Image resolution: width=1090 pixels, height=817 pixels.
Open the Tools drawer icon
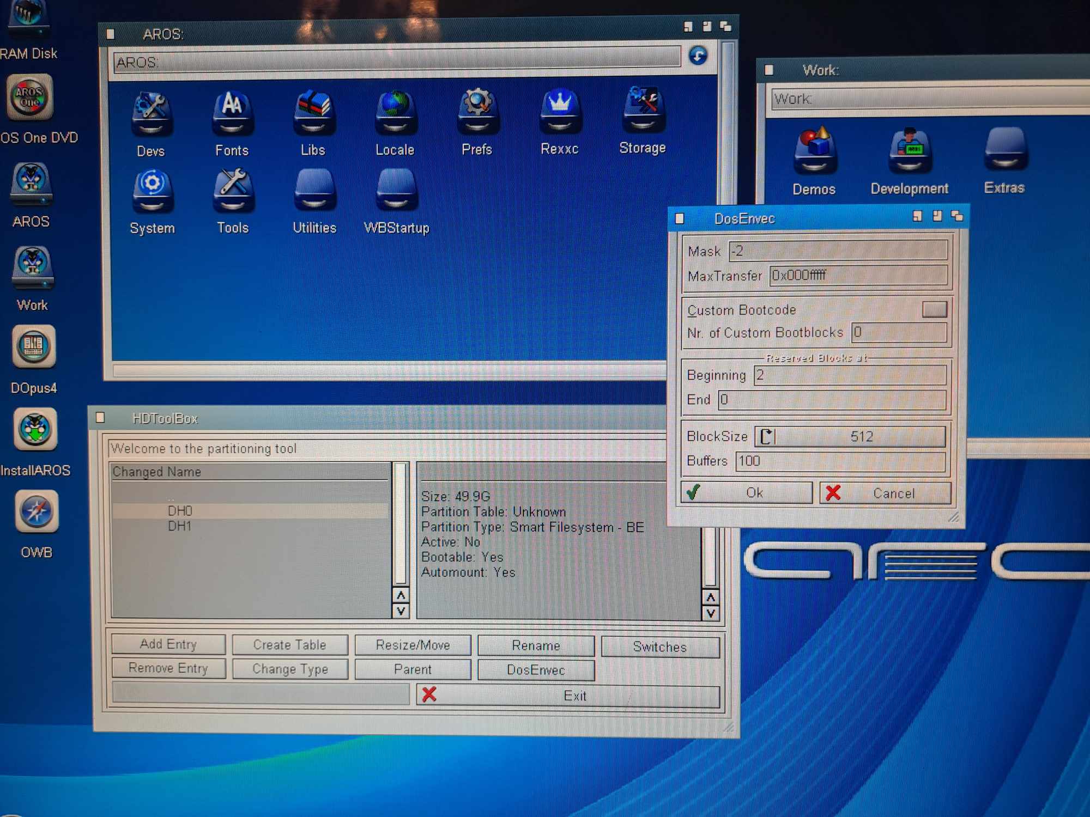click(233, 192)
